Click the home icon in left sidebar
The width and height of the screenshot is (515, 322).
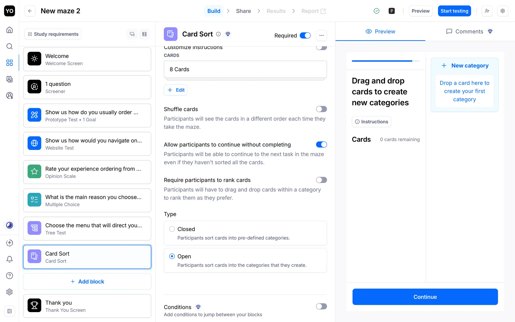(x=9, y=30)
